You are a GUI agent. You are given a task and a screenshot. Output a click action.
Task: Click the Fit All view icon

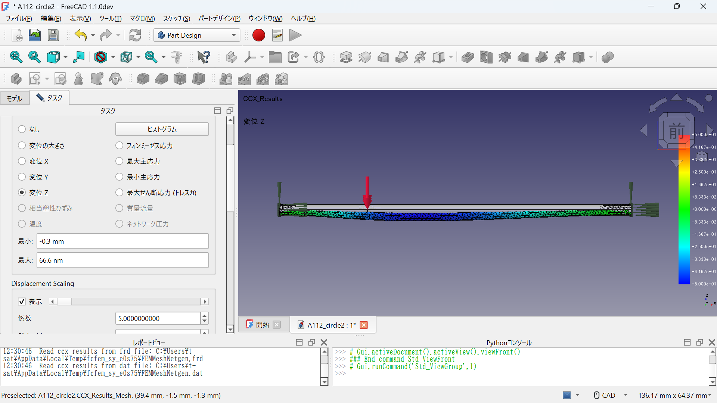(16, 57)
